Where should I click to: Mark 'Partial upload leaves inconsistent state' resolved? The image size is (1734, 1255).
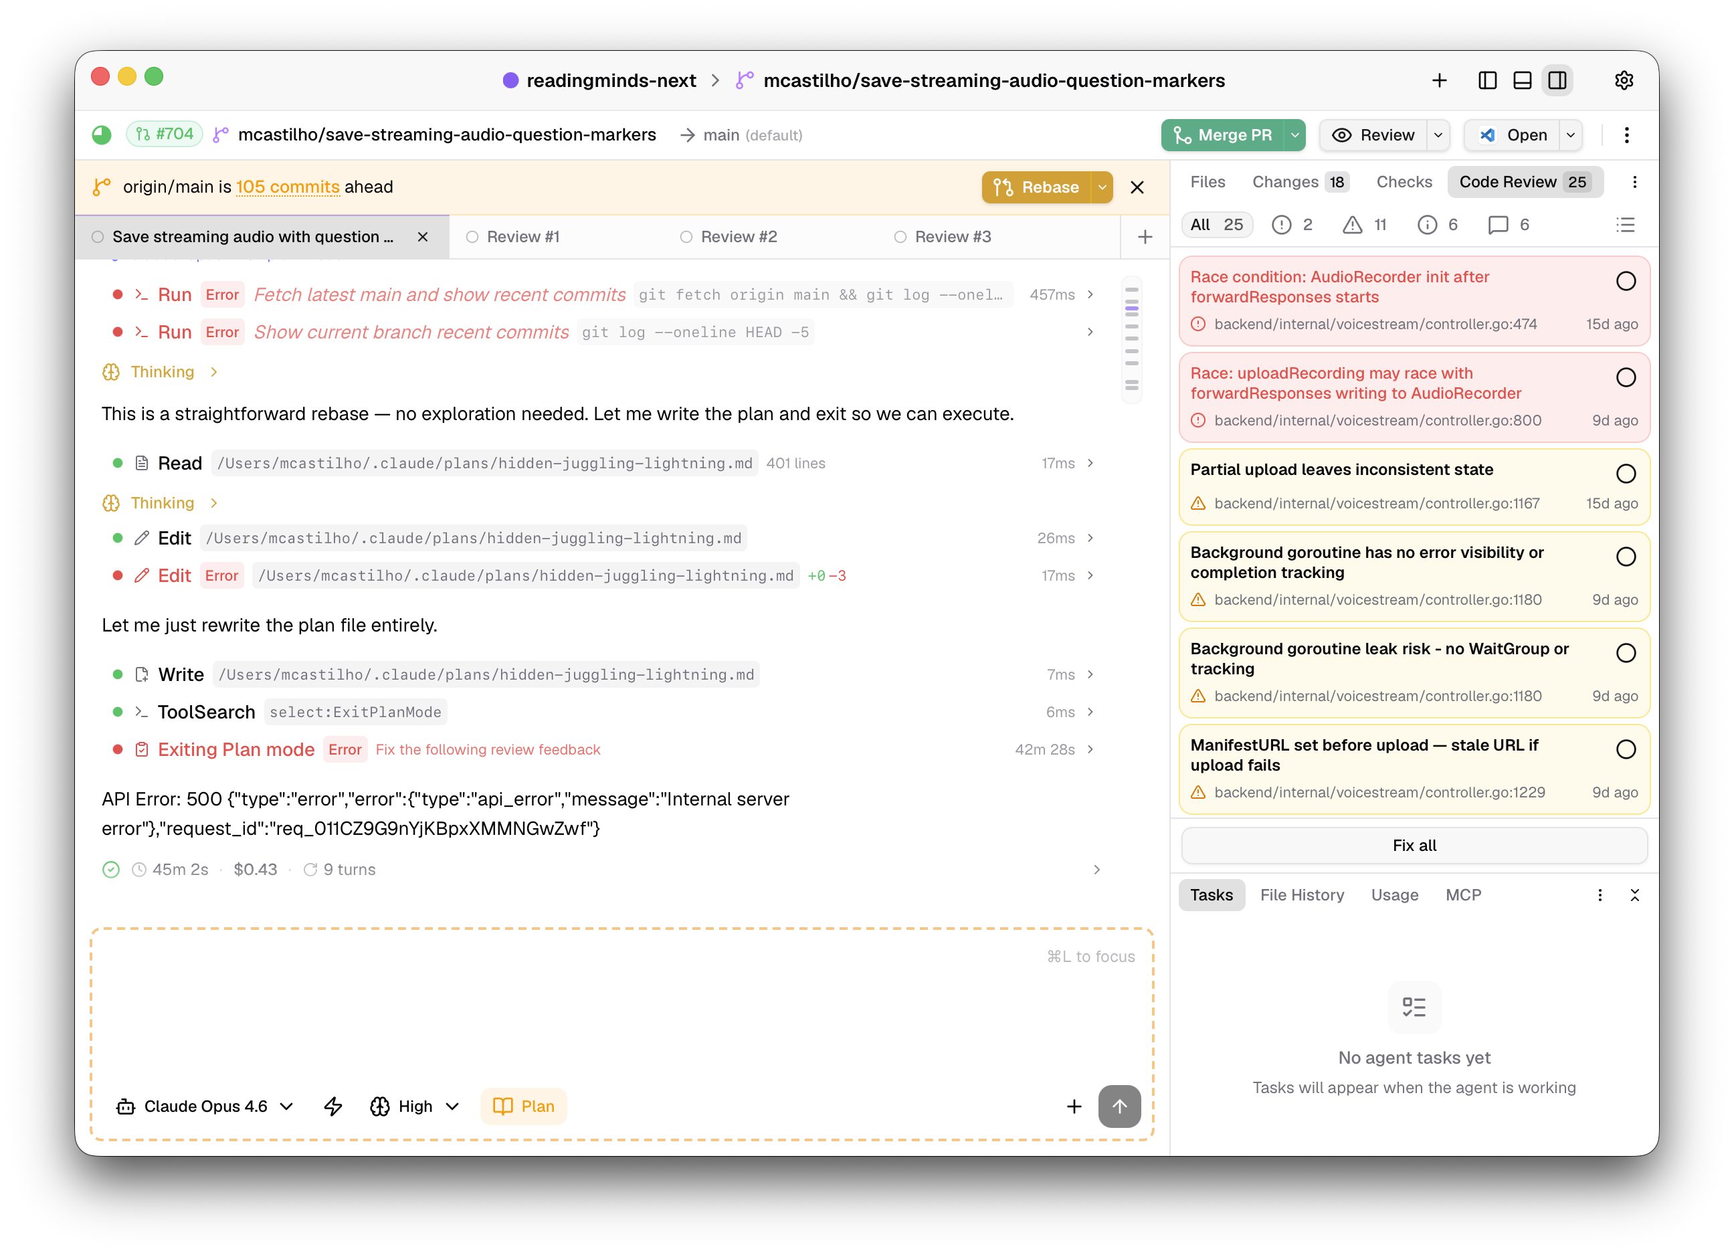coord(1626,474)
